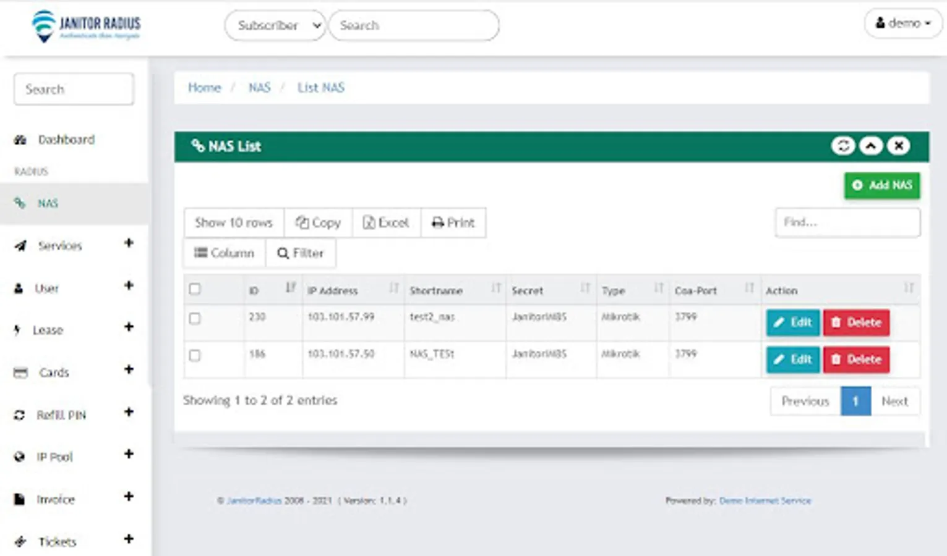Collapse the NAS List panel
Image resolution: width=947 pixels, height=556 pixels.
point(871,146)
